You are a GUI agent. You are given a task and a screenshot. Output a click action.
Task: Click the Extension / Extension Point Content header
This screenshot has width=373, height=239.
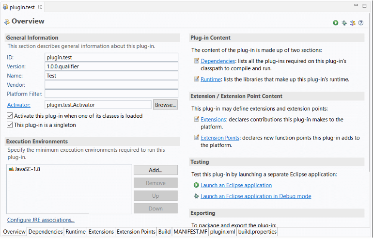click(x=277, y=96)
